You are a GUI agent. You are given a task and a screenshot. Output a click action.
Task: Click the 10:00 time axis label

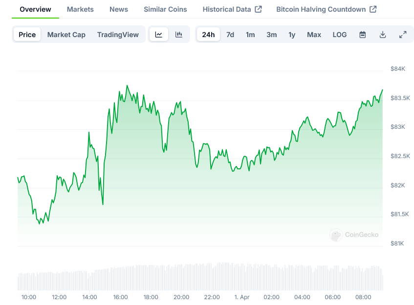[x=28, y=297]
